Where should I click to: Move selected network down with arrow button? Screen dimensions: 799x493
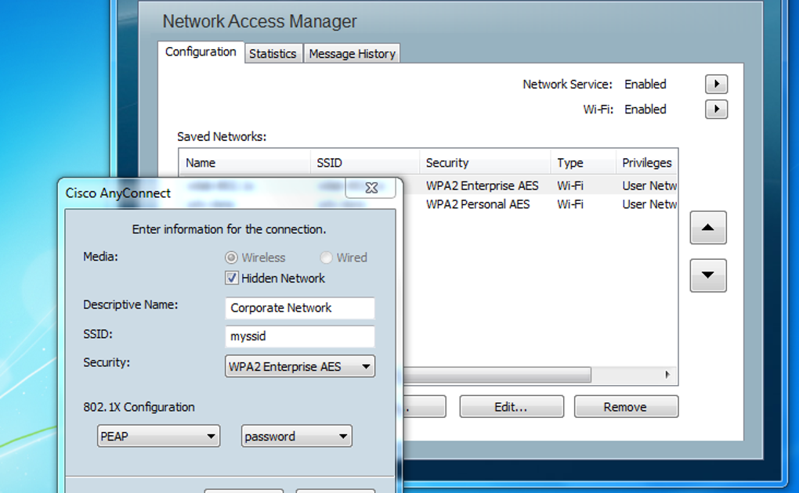coord(708,275)
